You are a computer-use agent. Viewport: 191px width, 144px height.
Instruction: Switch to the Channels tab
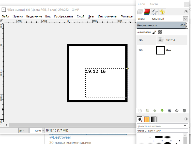[147, 12]
